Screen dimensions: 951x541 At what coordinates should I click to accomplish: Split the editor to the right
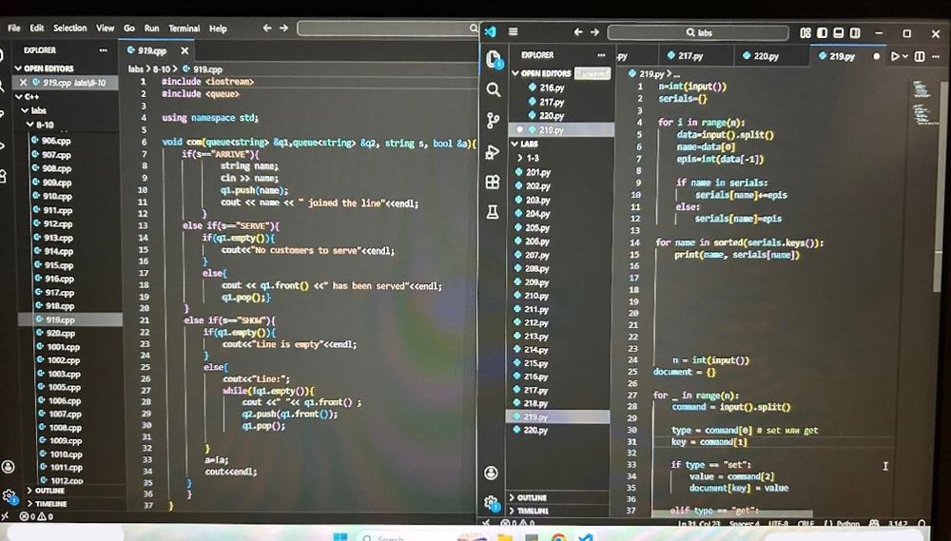920,56
